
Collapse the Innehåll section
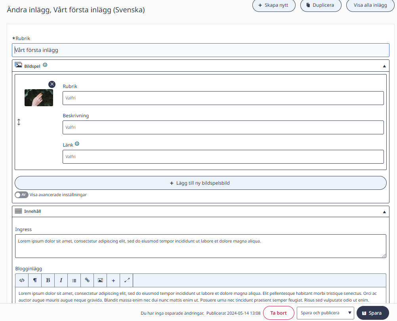(x=384, y=212)
